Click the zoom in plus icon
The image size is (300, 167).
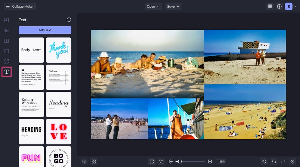[x=210, y=162]
